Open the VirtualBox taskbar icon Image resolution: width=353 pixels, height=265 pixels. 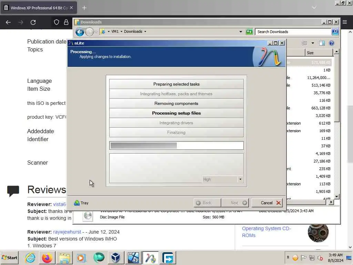(x=116, y=258)
